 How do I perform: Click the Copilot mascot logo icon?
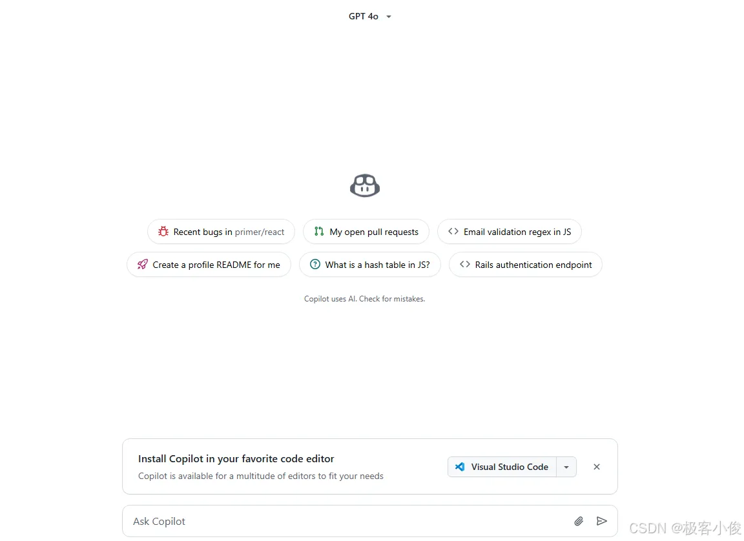pyautogui.click(x=364, y=185)
